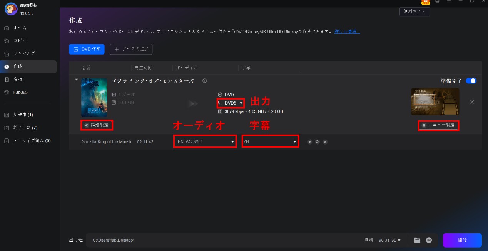The image size is (488, 251).
Task: Select ISO image output icon
Action: [429, 240]
